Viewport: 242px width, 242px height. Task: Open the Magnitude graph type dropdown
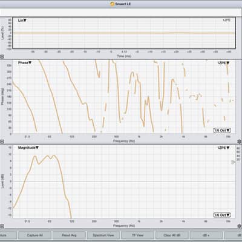[28, 148]
